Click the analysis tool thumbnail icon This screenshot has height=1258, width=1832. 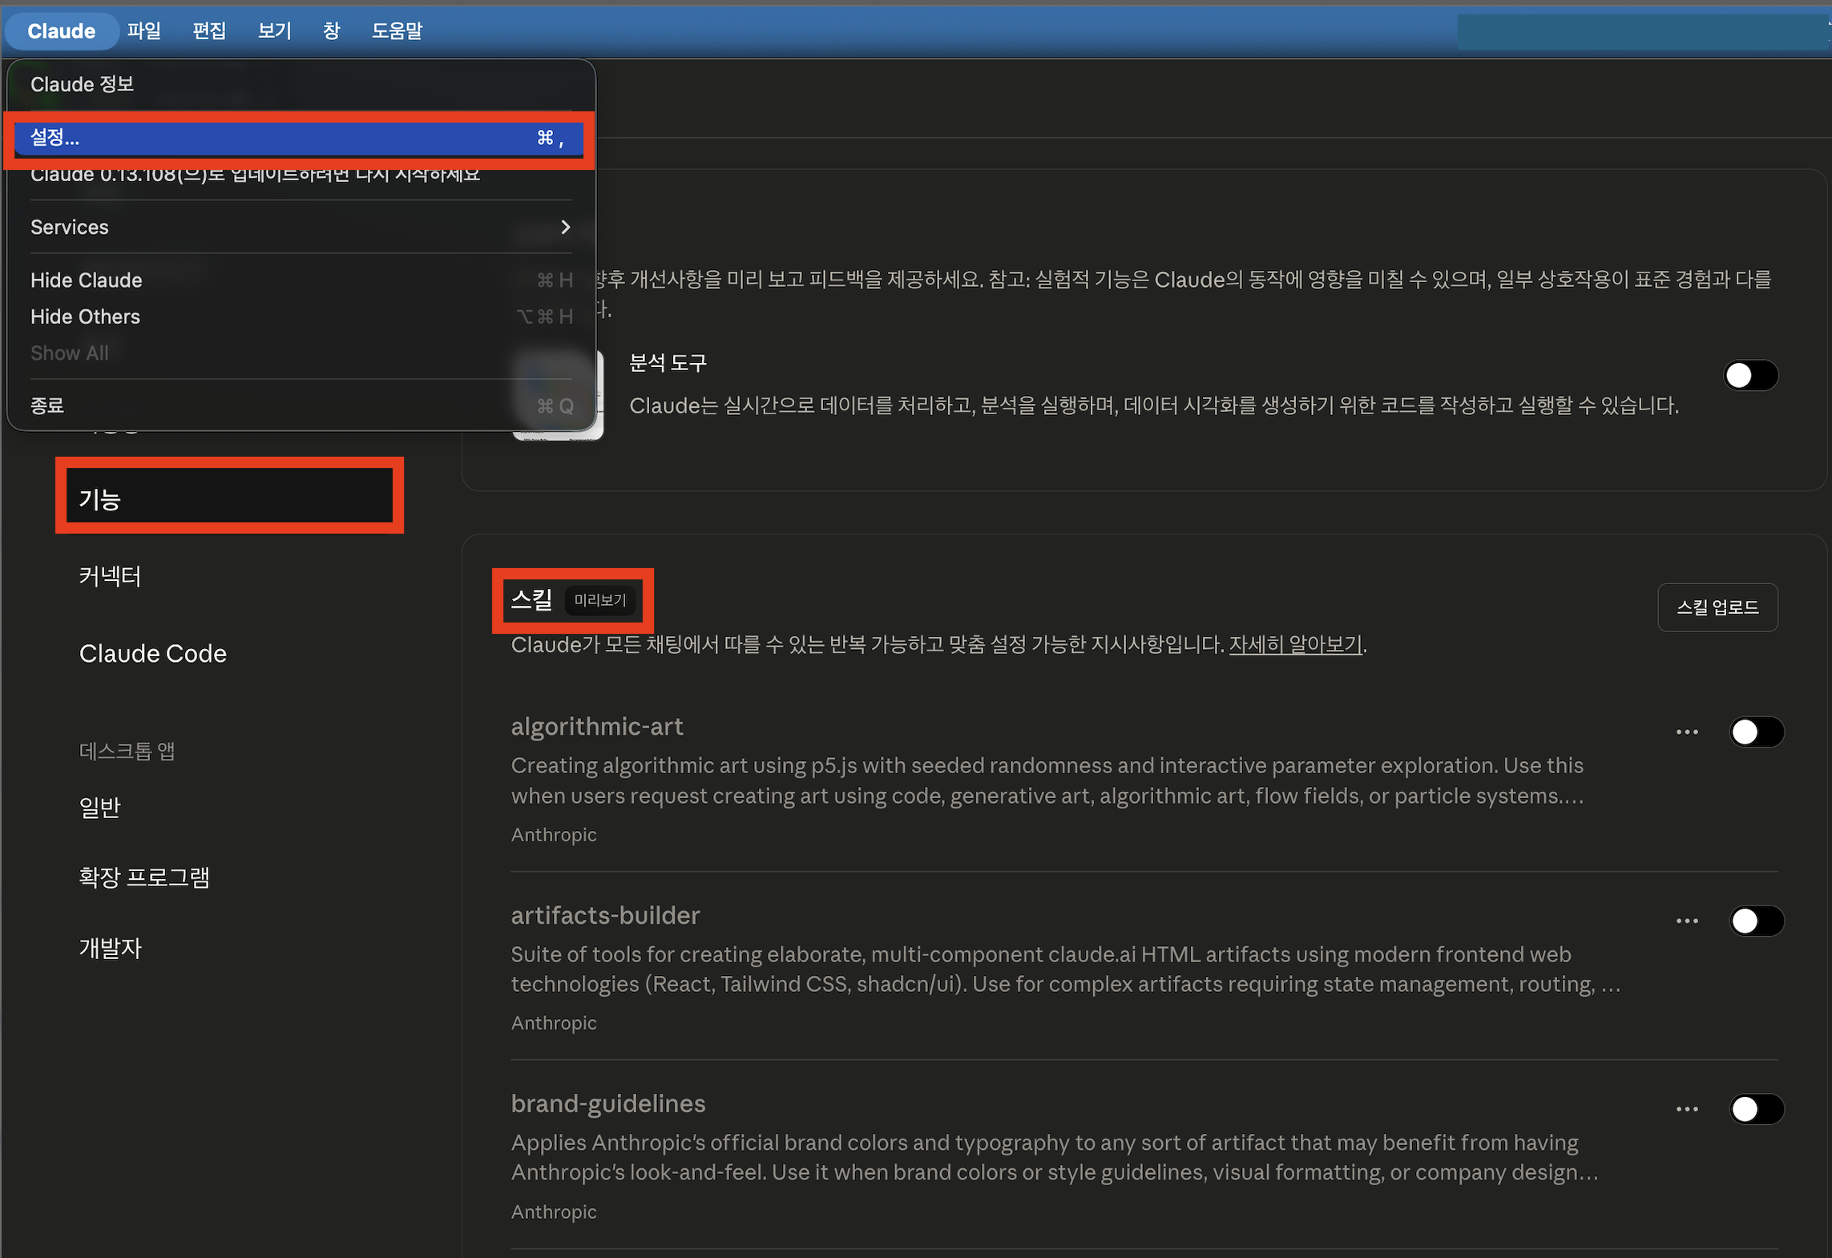[x=599, y=394]
